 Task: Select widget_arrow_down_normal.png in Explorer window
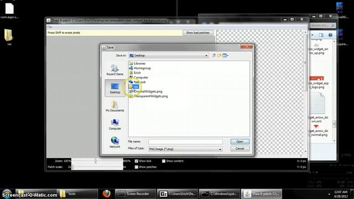tap(317, 131)
